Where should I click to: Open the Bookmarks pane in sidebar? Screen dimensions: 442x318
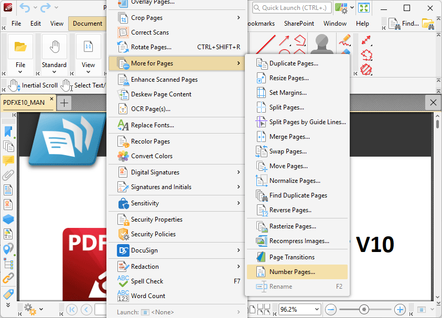point(8,132)
